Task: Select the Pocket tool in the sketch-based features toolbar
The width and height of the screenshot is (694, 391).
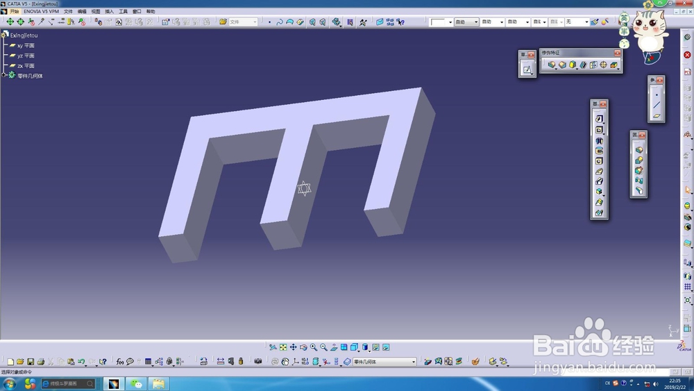Action: [x=599, y=130]
